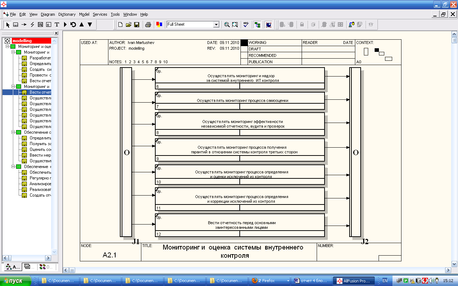Select highlighted tree item 'Вести отчет'
The height and width of the screenshot is (286, 458).
click(40, 92)
